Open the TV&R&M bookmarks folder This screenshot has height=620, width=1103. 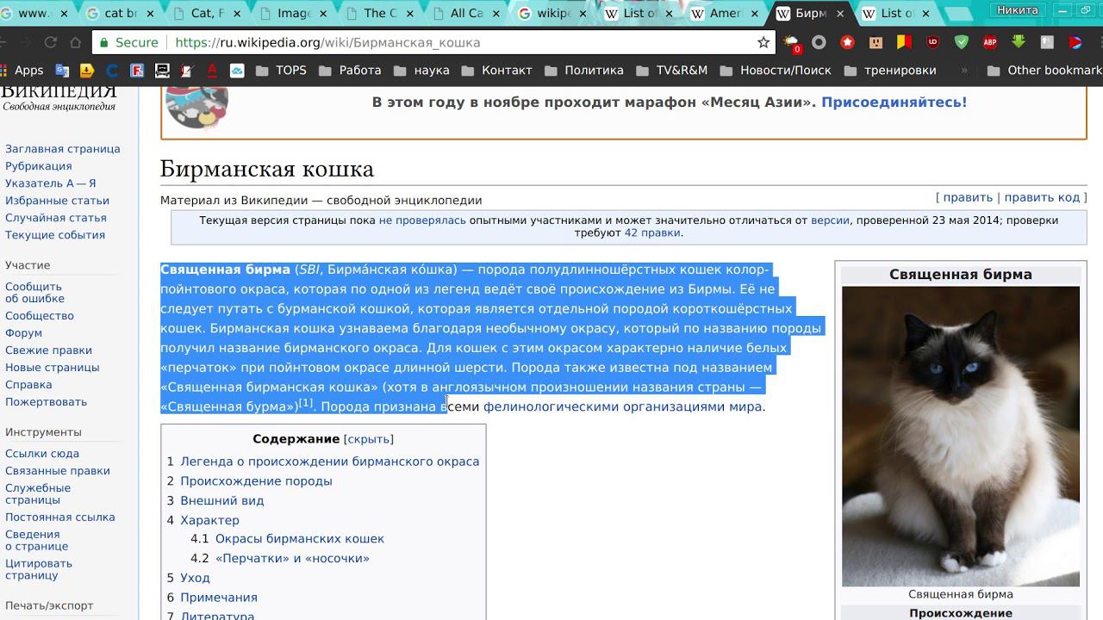click(671, 71)
